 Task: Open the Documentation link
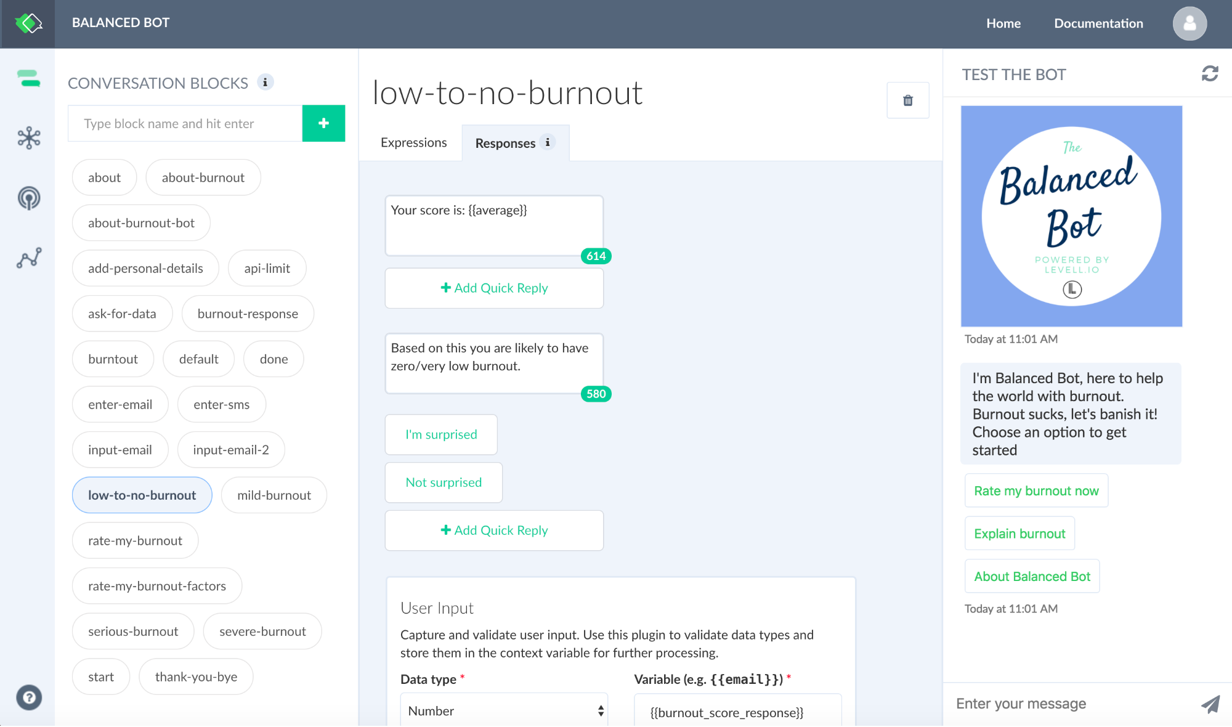click(1098, 23)
